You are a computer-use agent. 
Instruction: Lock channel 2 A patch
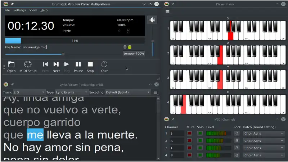[x=237, y=140]
